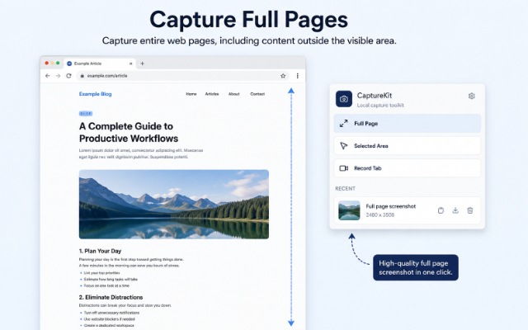528x330 pixels.
Task: Click the Record Tab video camera icon
Action: pyautogui.click(x=343, y=168)
